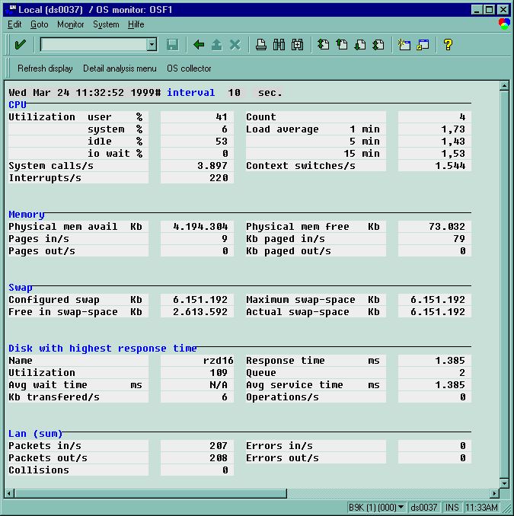Click the vertical scrollbar down arrow
This screenshot has height=516, width=514.
(503, 483)
